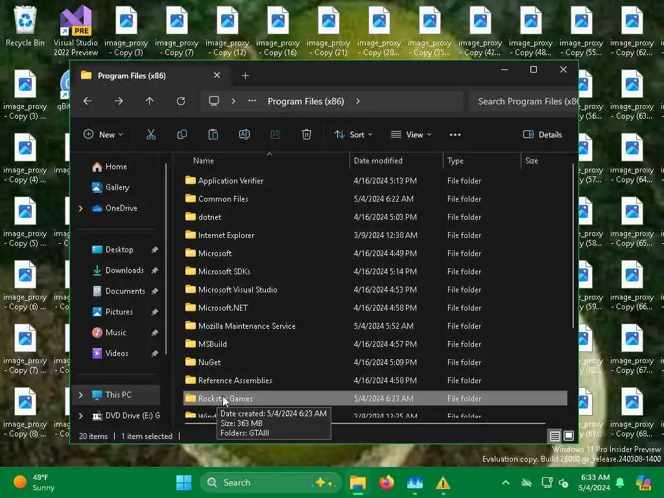
Task: Sort by the Date modified column header
Action: (378, 161)
